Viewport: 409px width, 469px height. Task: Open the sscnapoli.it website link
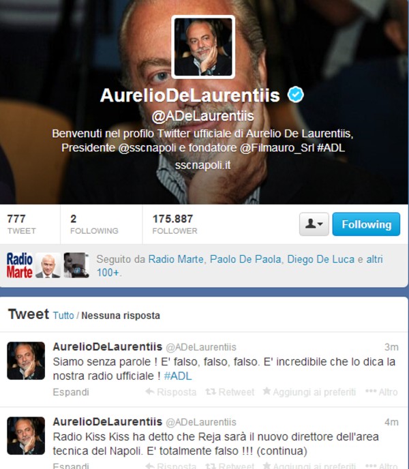(203, 165)
